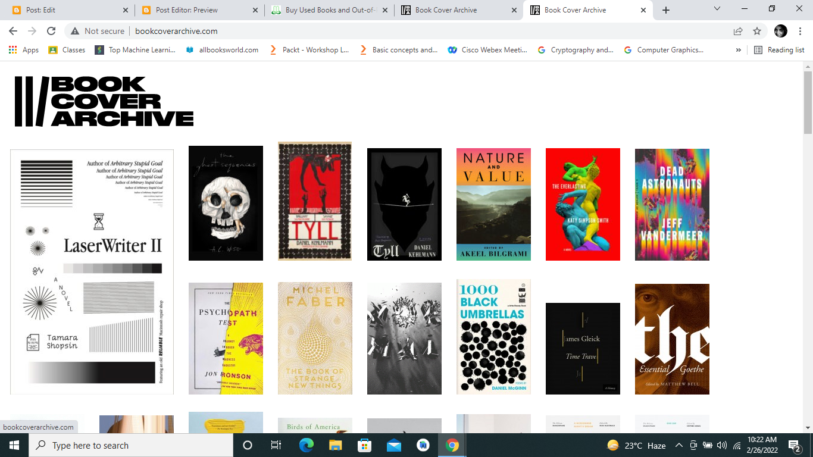The height and width of the screenshot is (457, 813).
Task: Open the Nature and Value cover
Action: click(x=493, y=204)
